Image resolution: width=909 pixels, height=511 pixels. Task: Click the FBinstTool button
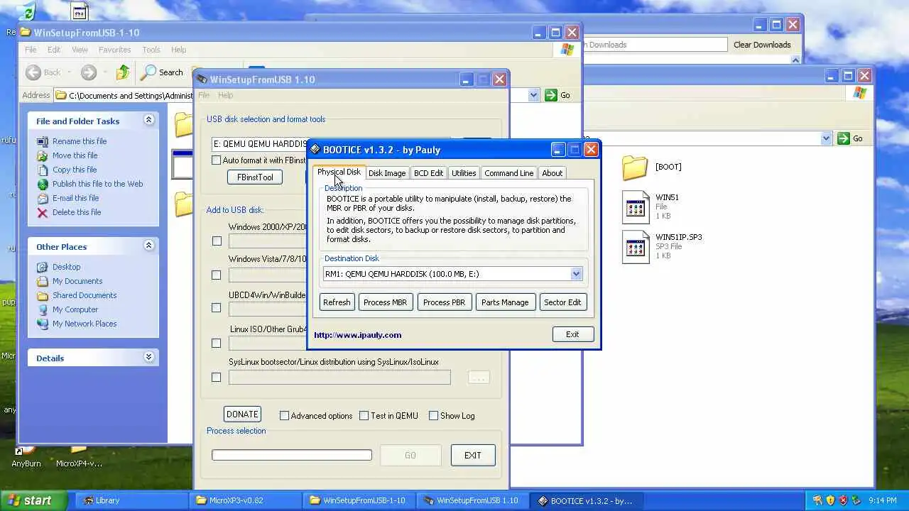click(x=255, y=177)
